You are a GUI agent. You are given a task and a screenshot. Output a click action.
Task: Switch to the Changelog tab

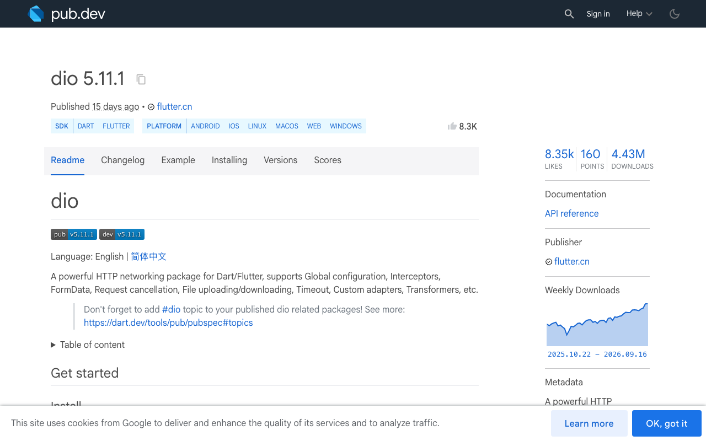click(x=122, y=160)
